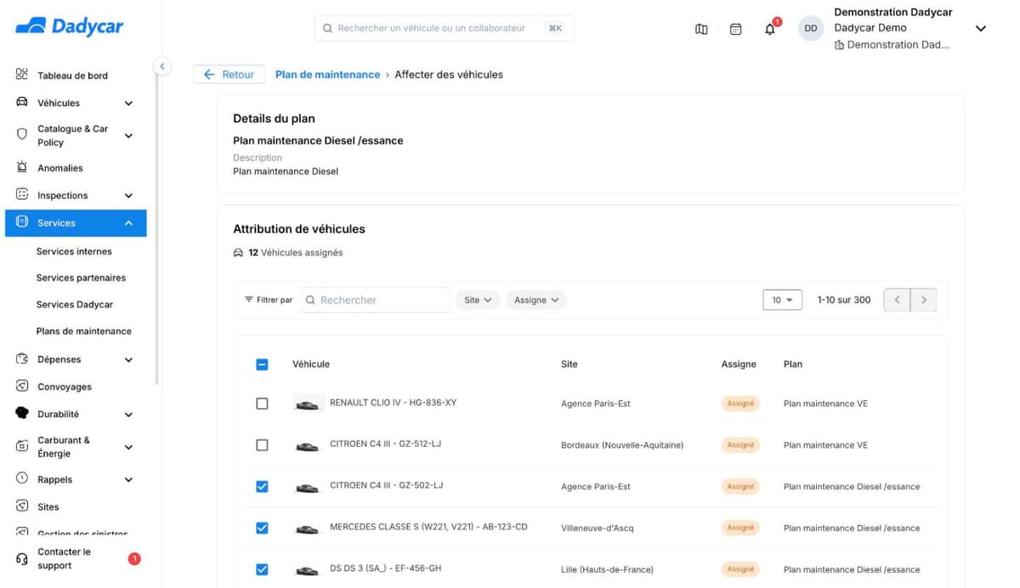Screen dimensions: 1020x588
Task: Open Services Dadycar
Action: pos(75,304)
